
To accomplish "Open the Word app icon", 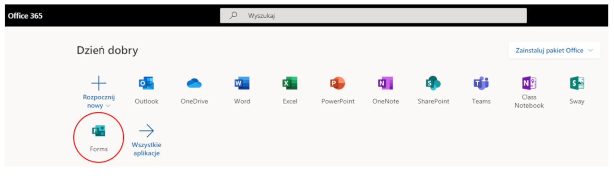I will [242, 83].
